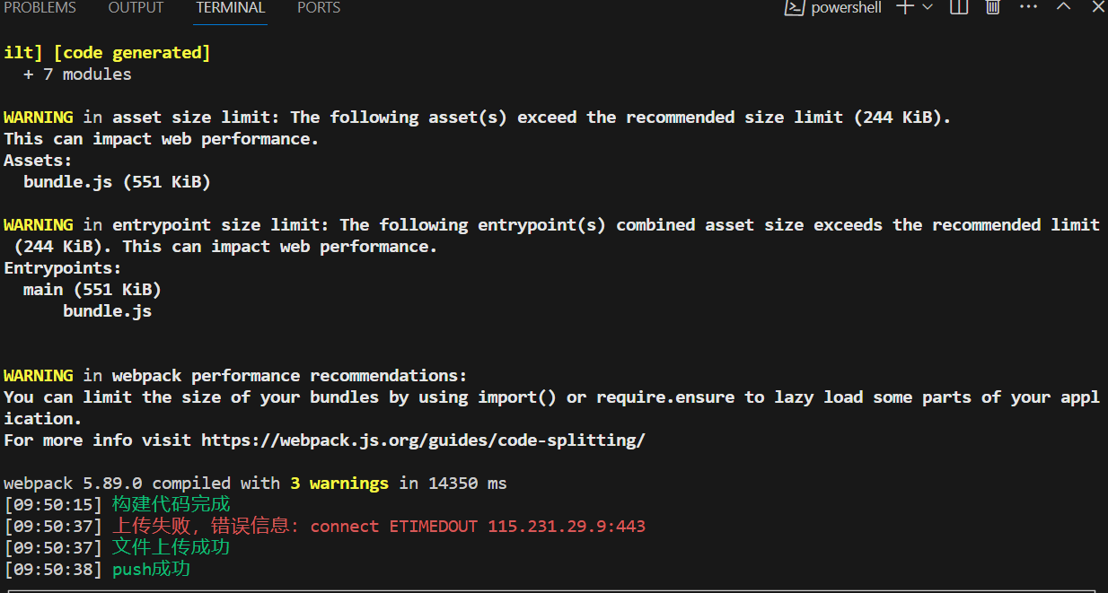Click the 115.231.29.9:443 address text
This screenshot has width=1108, height=593.
pos(567,527)
